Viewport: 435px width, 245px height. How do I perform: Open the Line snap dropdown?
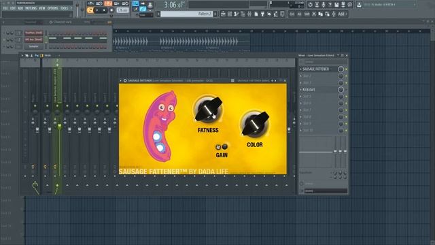pyautogui.click(x=145, y=15)
